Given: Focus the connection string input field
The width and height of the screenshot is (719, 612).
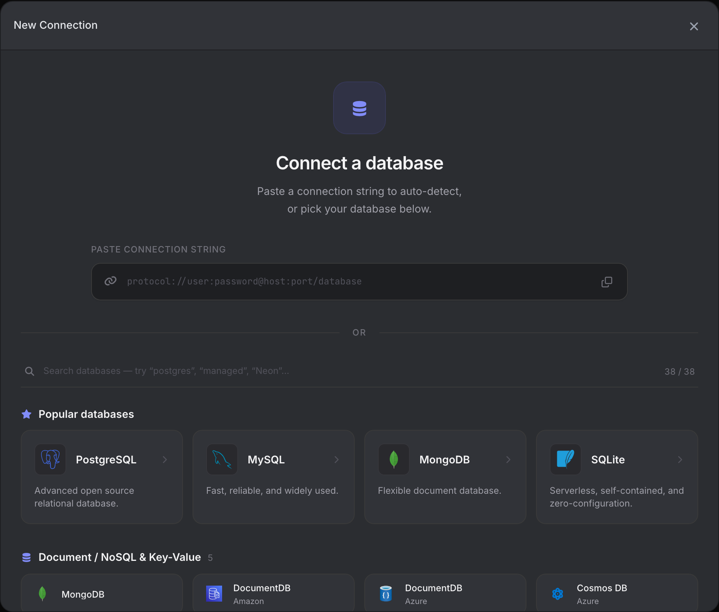Looking at the screenshot, I should 359,282.
